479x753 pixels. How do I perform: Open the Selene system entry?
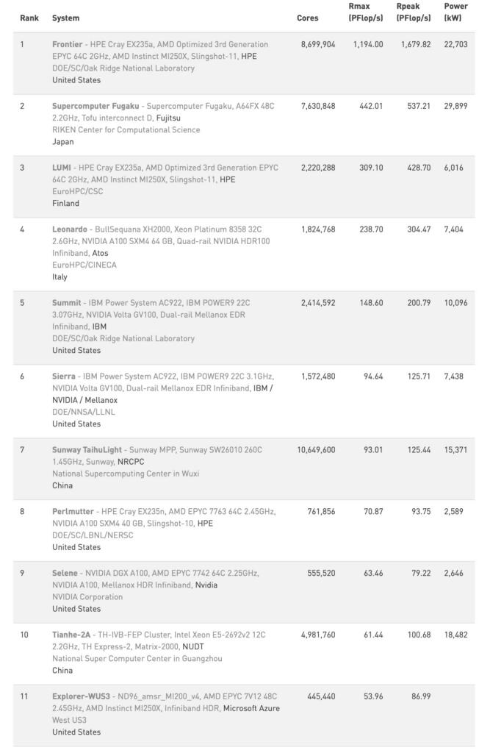(65, 574)
